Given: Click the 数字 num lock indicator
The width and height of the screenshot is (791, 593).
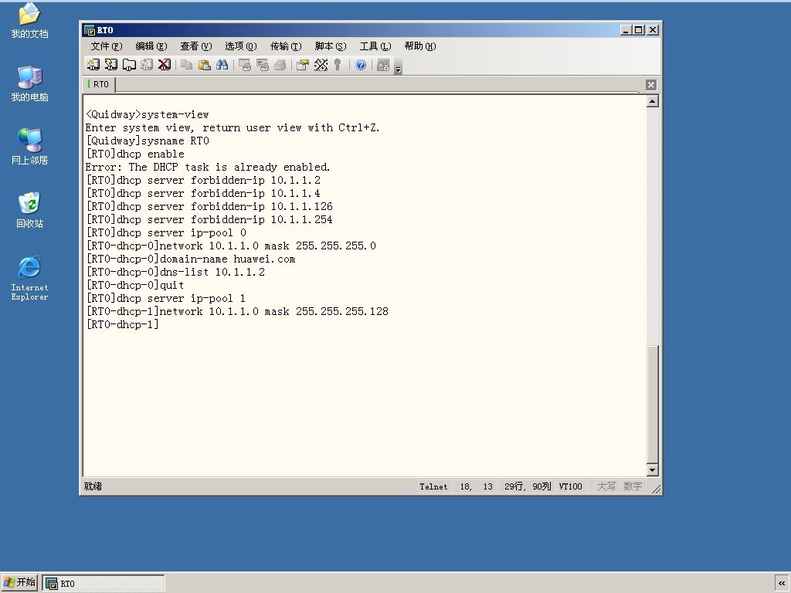Looking at the screenshot, I should (633, 486).
